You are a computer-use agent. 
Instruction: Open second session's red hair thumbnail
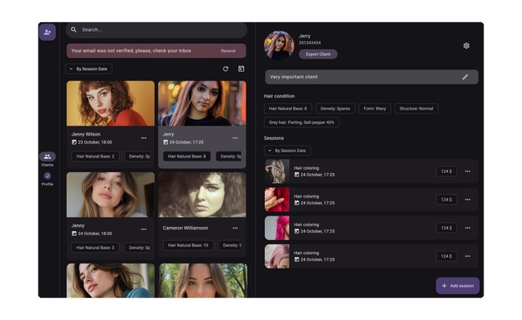[277, 200]
